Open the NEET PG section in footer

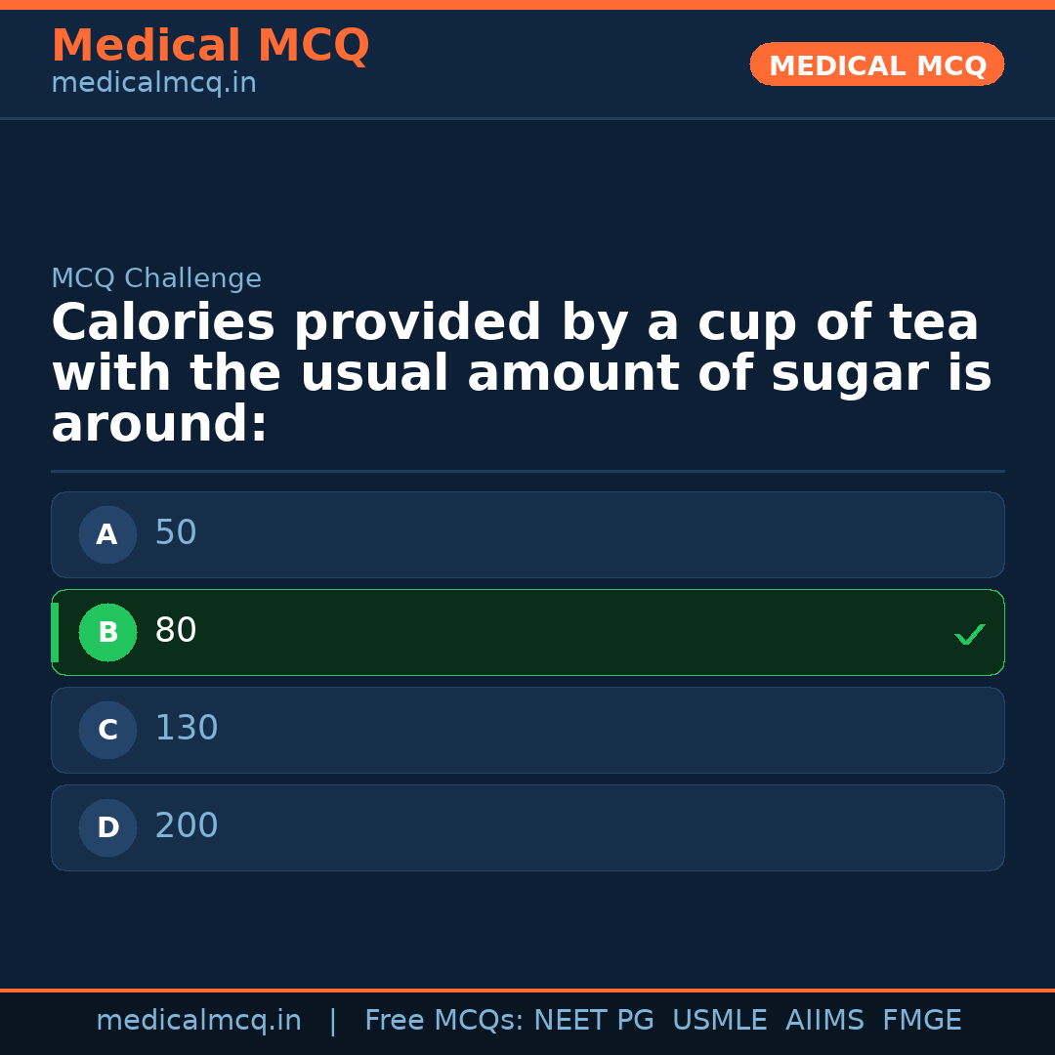pyautogui.click(x=593, y=1020)
